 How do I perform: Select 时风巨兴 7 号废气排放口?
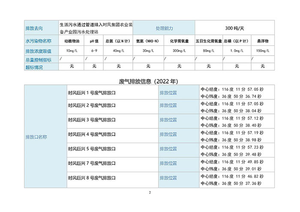pyautogui.click(x=92, y=164)
